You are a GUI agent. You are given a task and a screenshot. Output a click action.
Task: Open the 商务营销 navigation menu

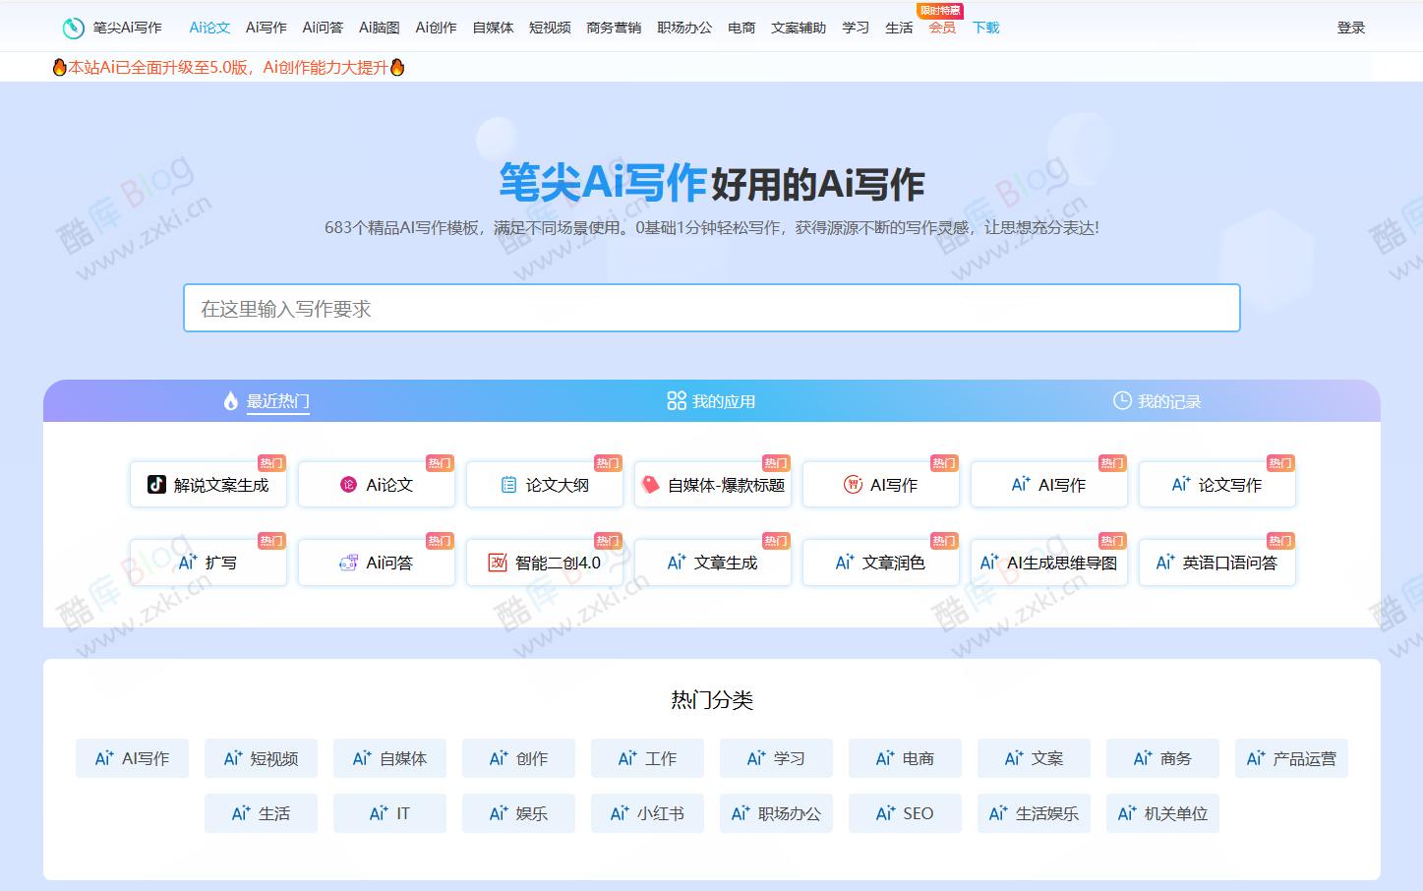click(x=613, y=28)
